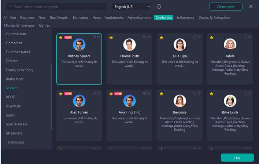Viewport: 259px width, 164px height.
Task: Select Poetry & Writing in the sidebar
Action: (x=19, y=70)
